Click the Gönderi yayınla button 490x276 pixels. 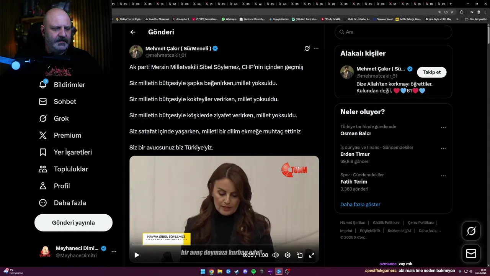[73, 223]
